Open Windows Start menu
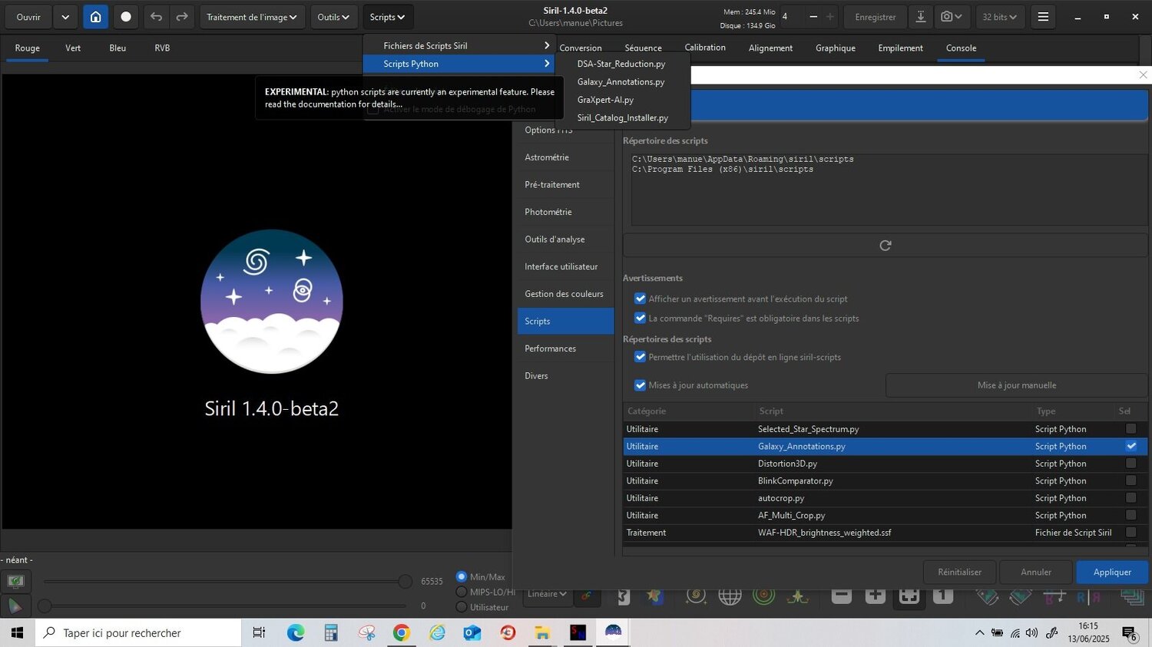Viewport: 1152px width, 647px height. 18,632
